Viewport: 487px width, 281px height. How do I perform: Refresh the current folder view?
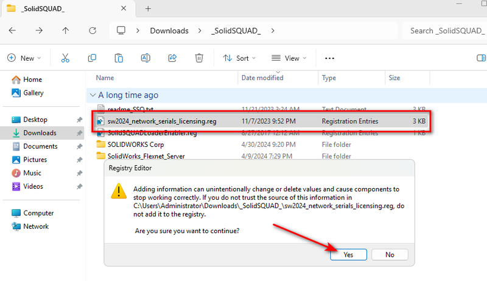pos(93,30)
